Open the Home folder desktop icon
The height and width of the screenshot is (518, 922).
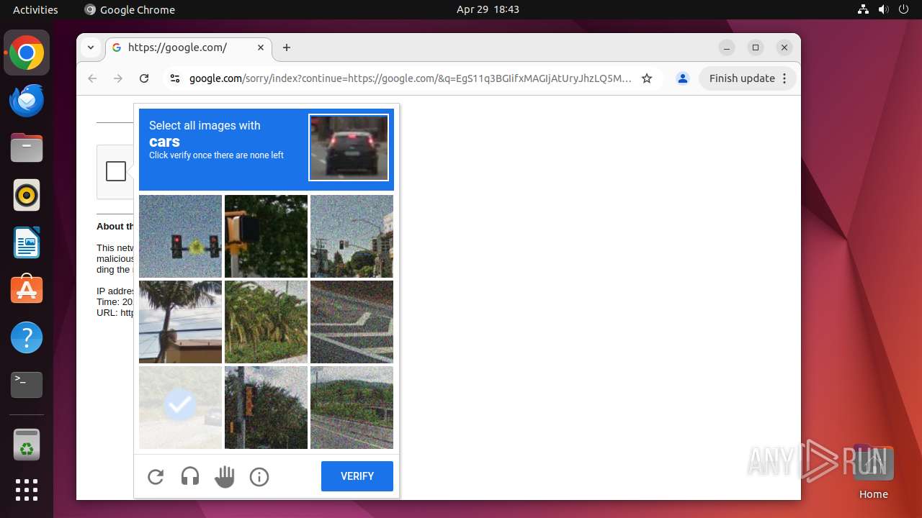tap(873, 472)
